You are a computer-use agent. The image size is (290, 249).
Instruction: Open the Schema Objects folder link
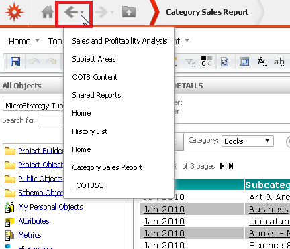(x=41, y=193)
